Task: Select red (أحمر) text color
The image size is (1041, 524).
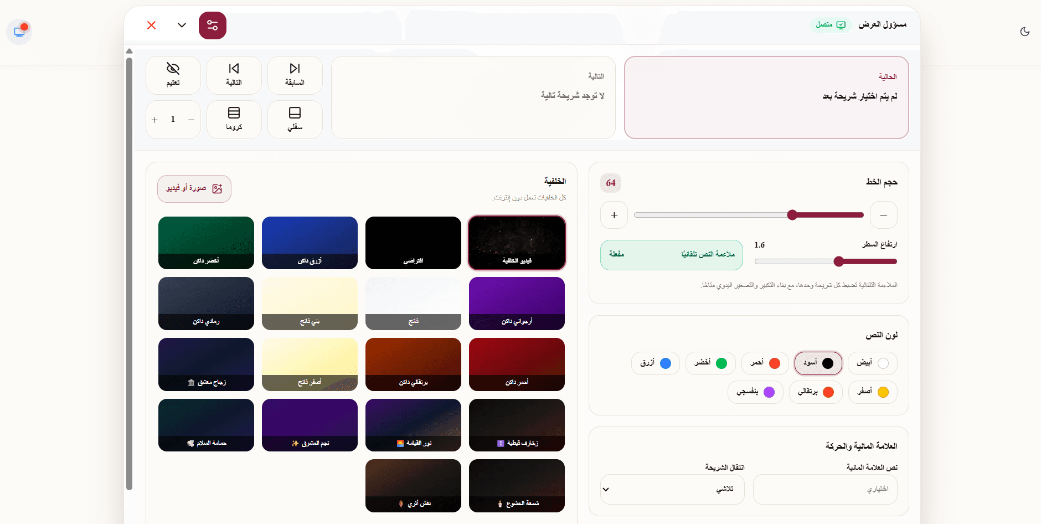Action: (765, 363)
